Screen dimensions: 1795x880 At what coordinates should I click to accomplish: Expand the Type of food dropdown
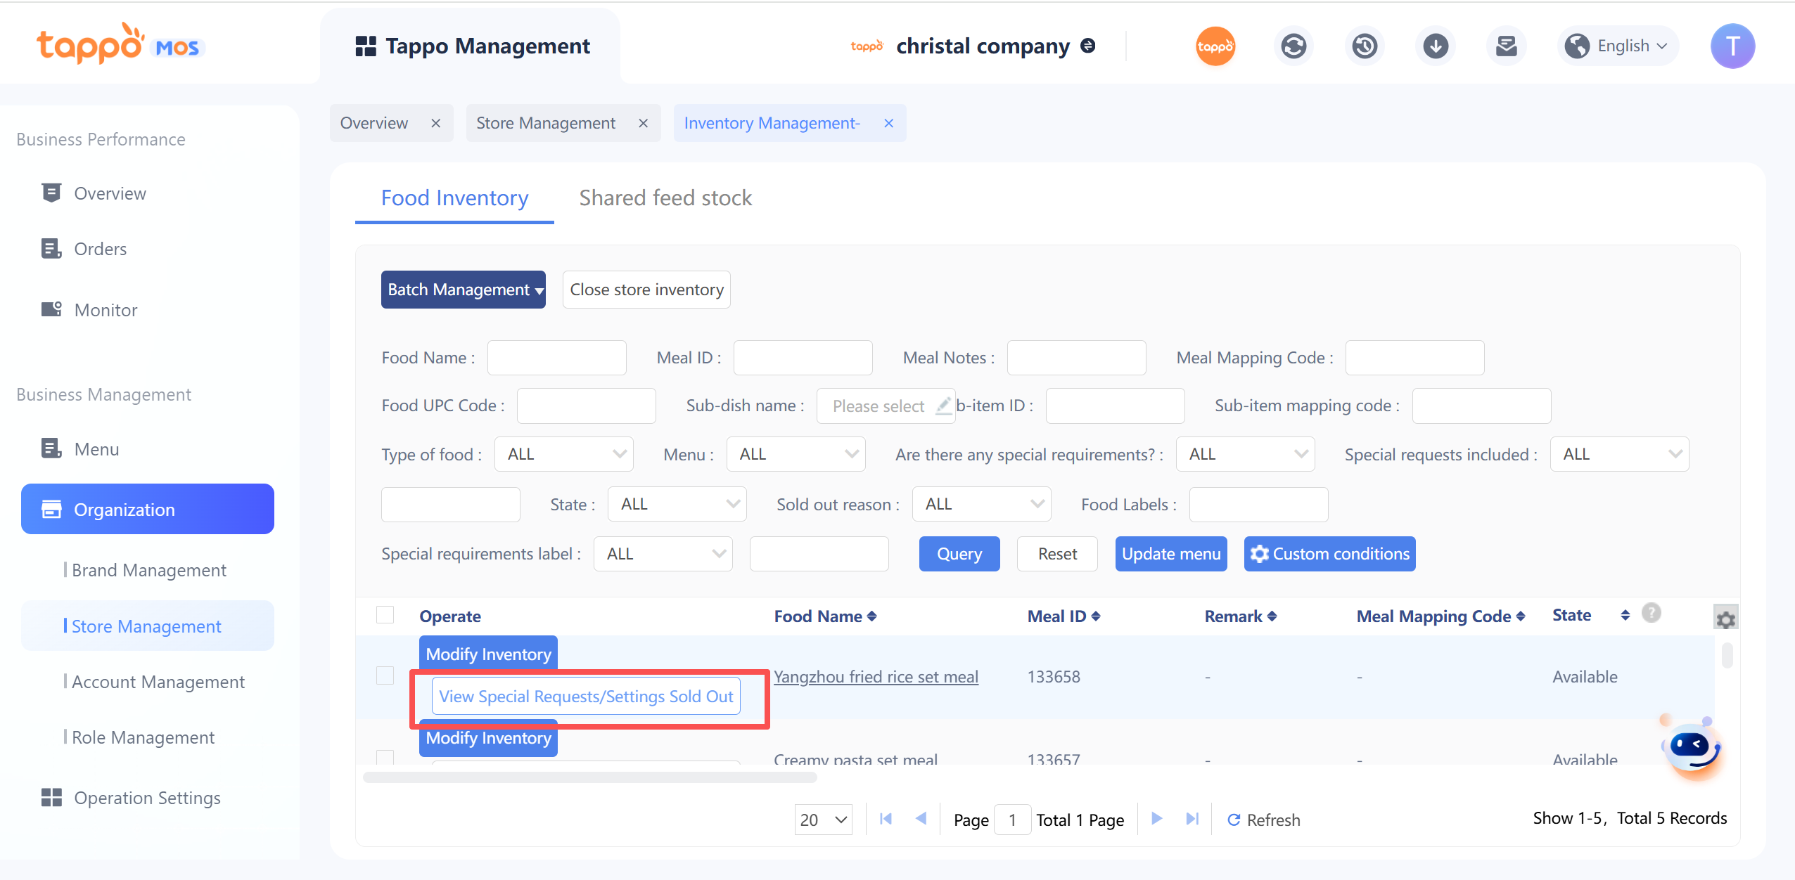tap(564, 454)
